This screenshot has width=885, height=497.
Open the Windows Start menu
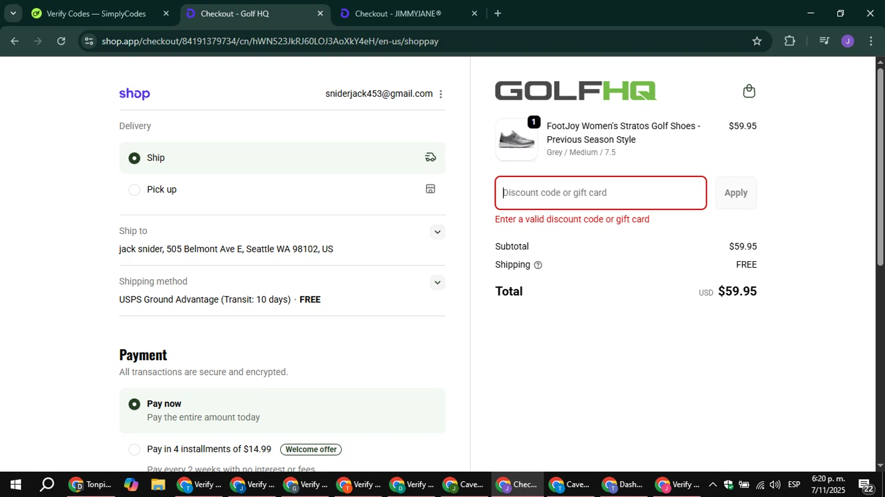(16, 485)
